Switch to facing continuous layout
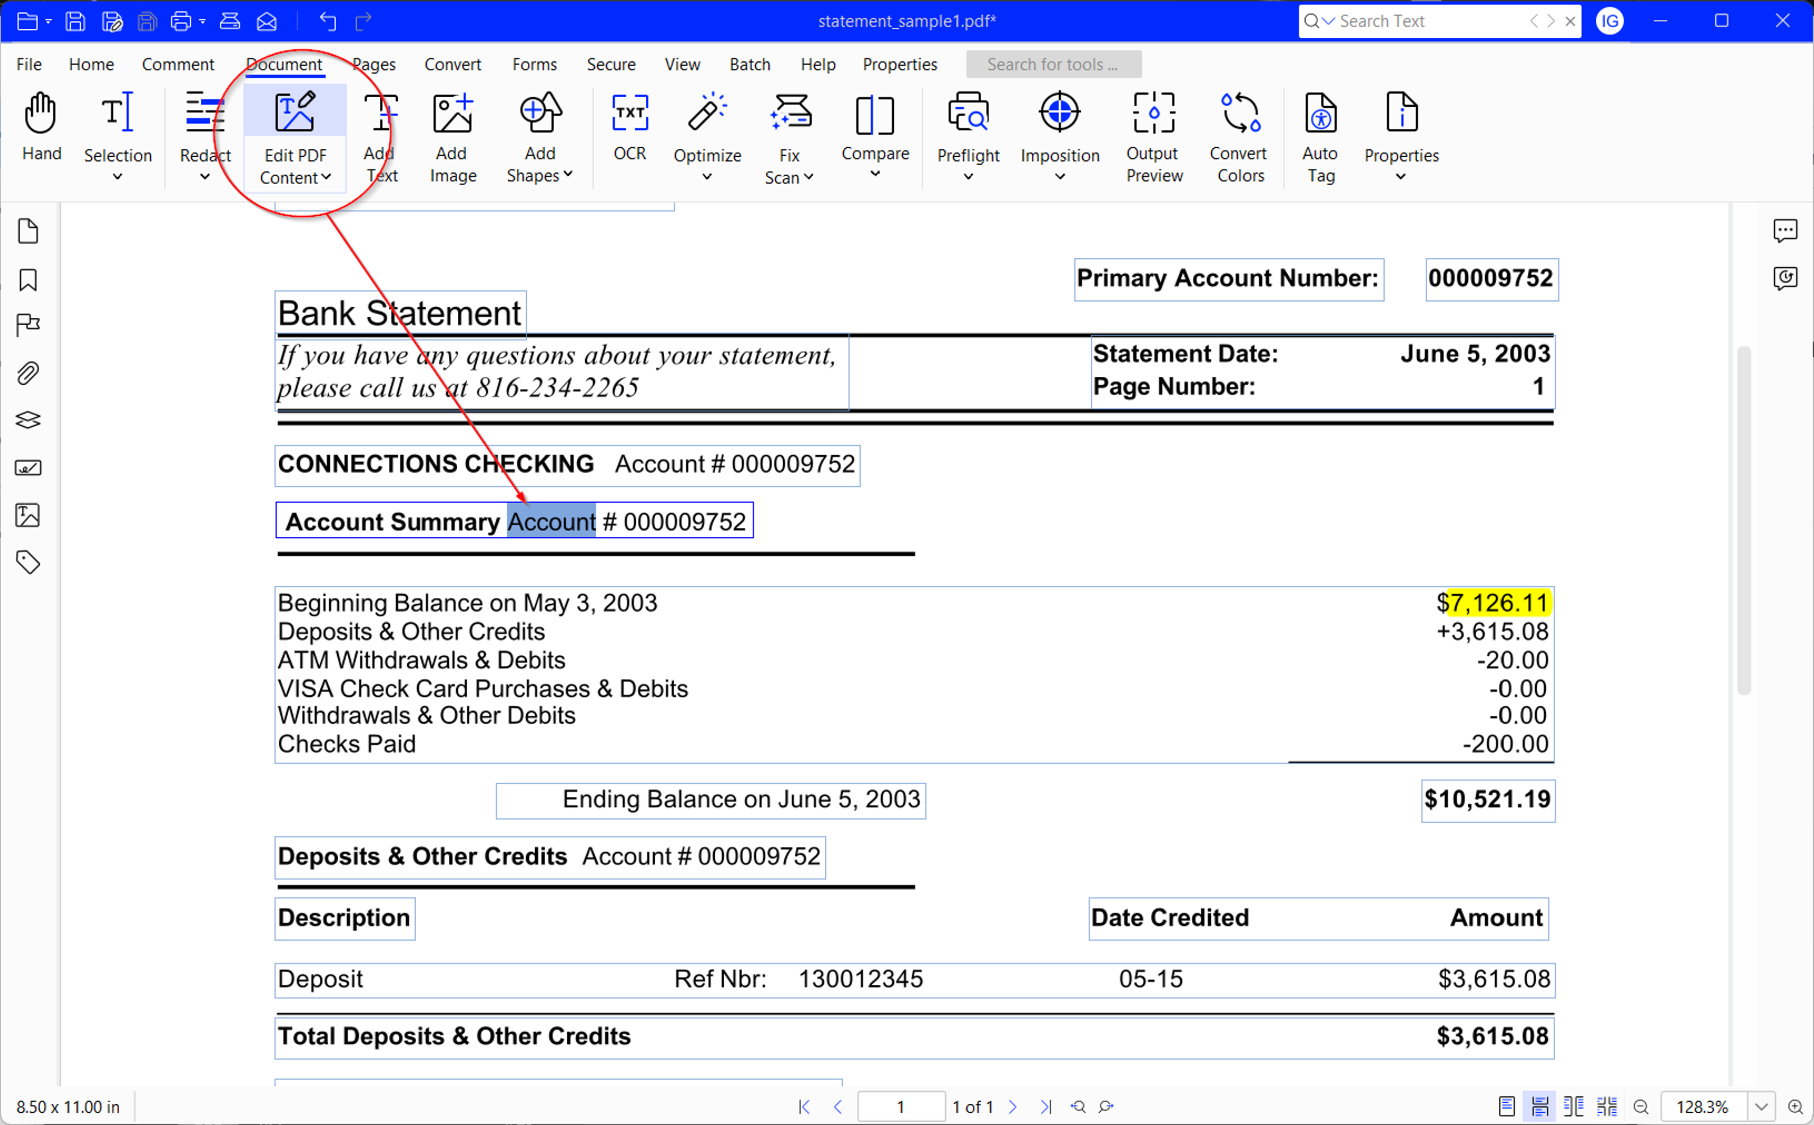This screenshot has height=1125, width=1814. pyautogui.click(x=1607, y=1107)
